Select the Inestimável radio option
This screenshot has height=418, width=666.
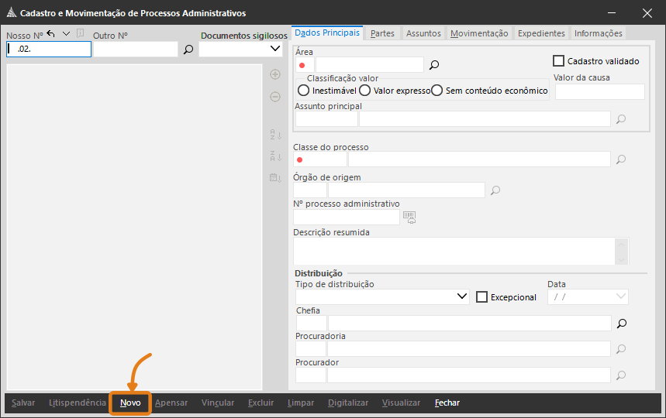click(x=303, y=91)
